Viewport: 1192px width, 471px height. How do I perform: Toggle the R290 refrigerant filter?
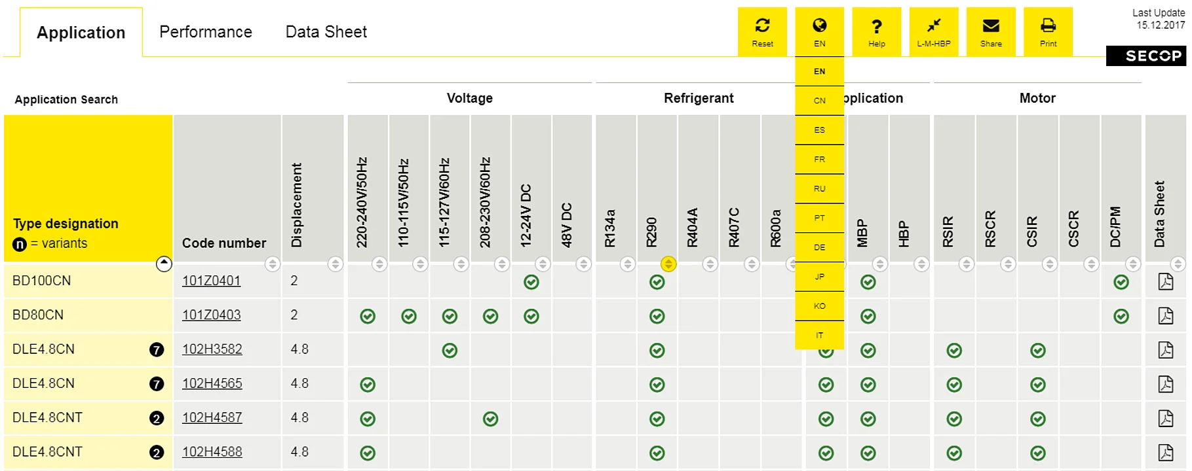tap(668, 264)
